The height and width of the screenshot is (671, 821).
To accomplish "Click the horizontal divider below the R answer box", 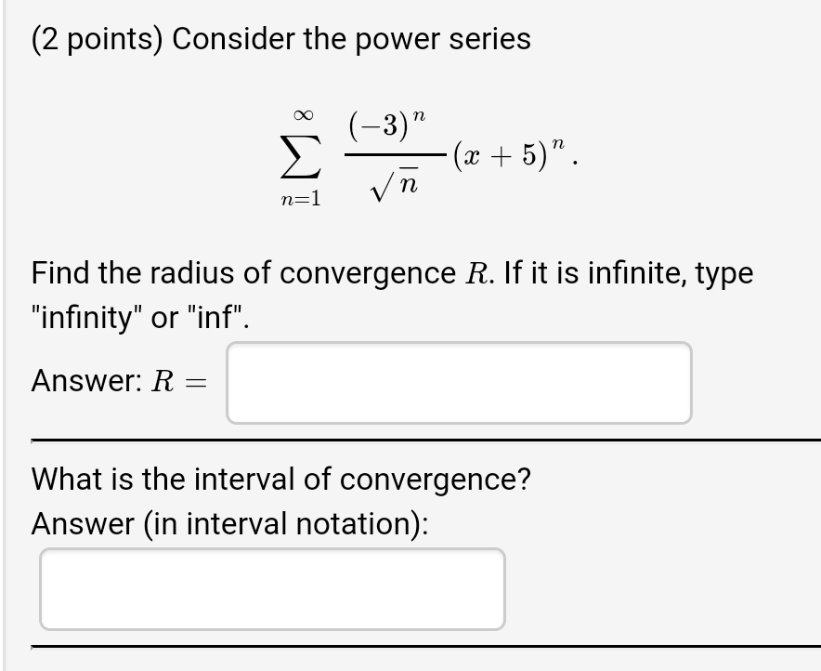I will tap(410, 439).
